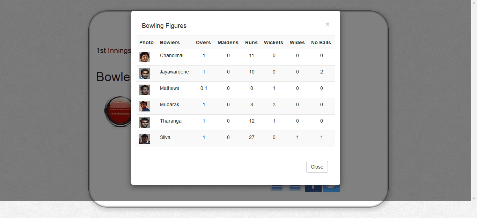Select the Photo column header
This screenshot has height=218, width=477.
[x=146, y=42]
